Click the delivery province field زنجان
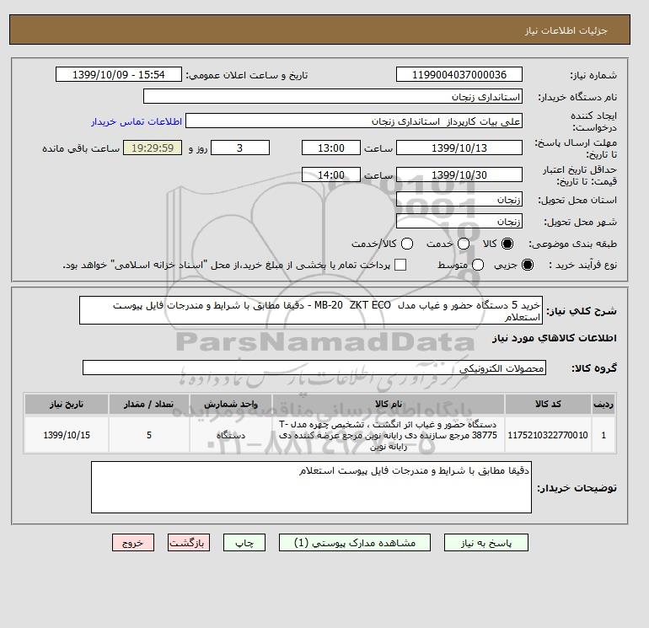This screenshot has width=649, height=628. click(459, 200)
